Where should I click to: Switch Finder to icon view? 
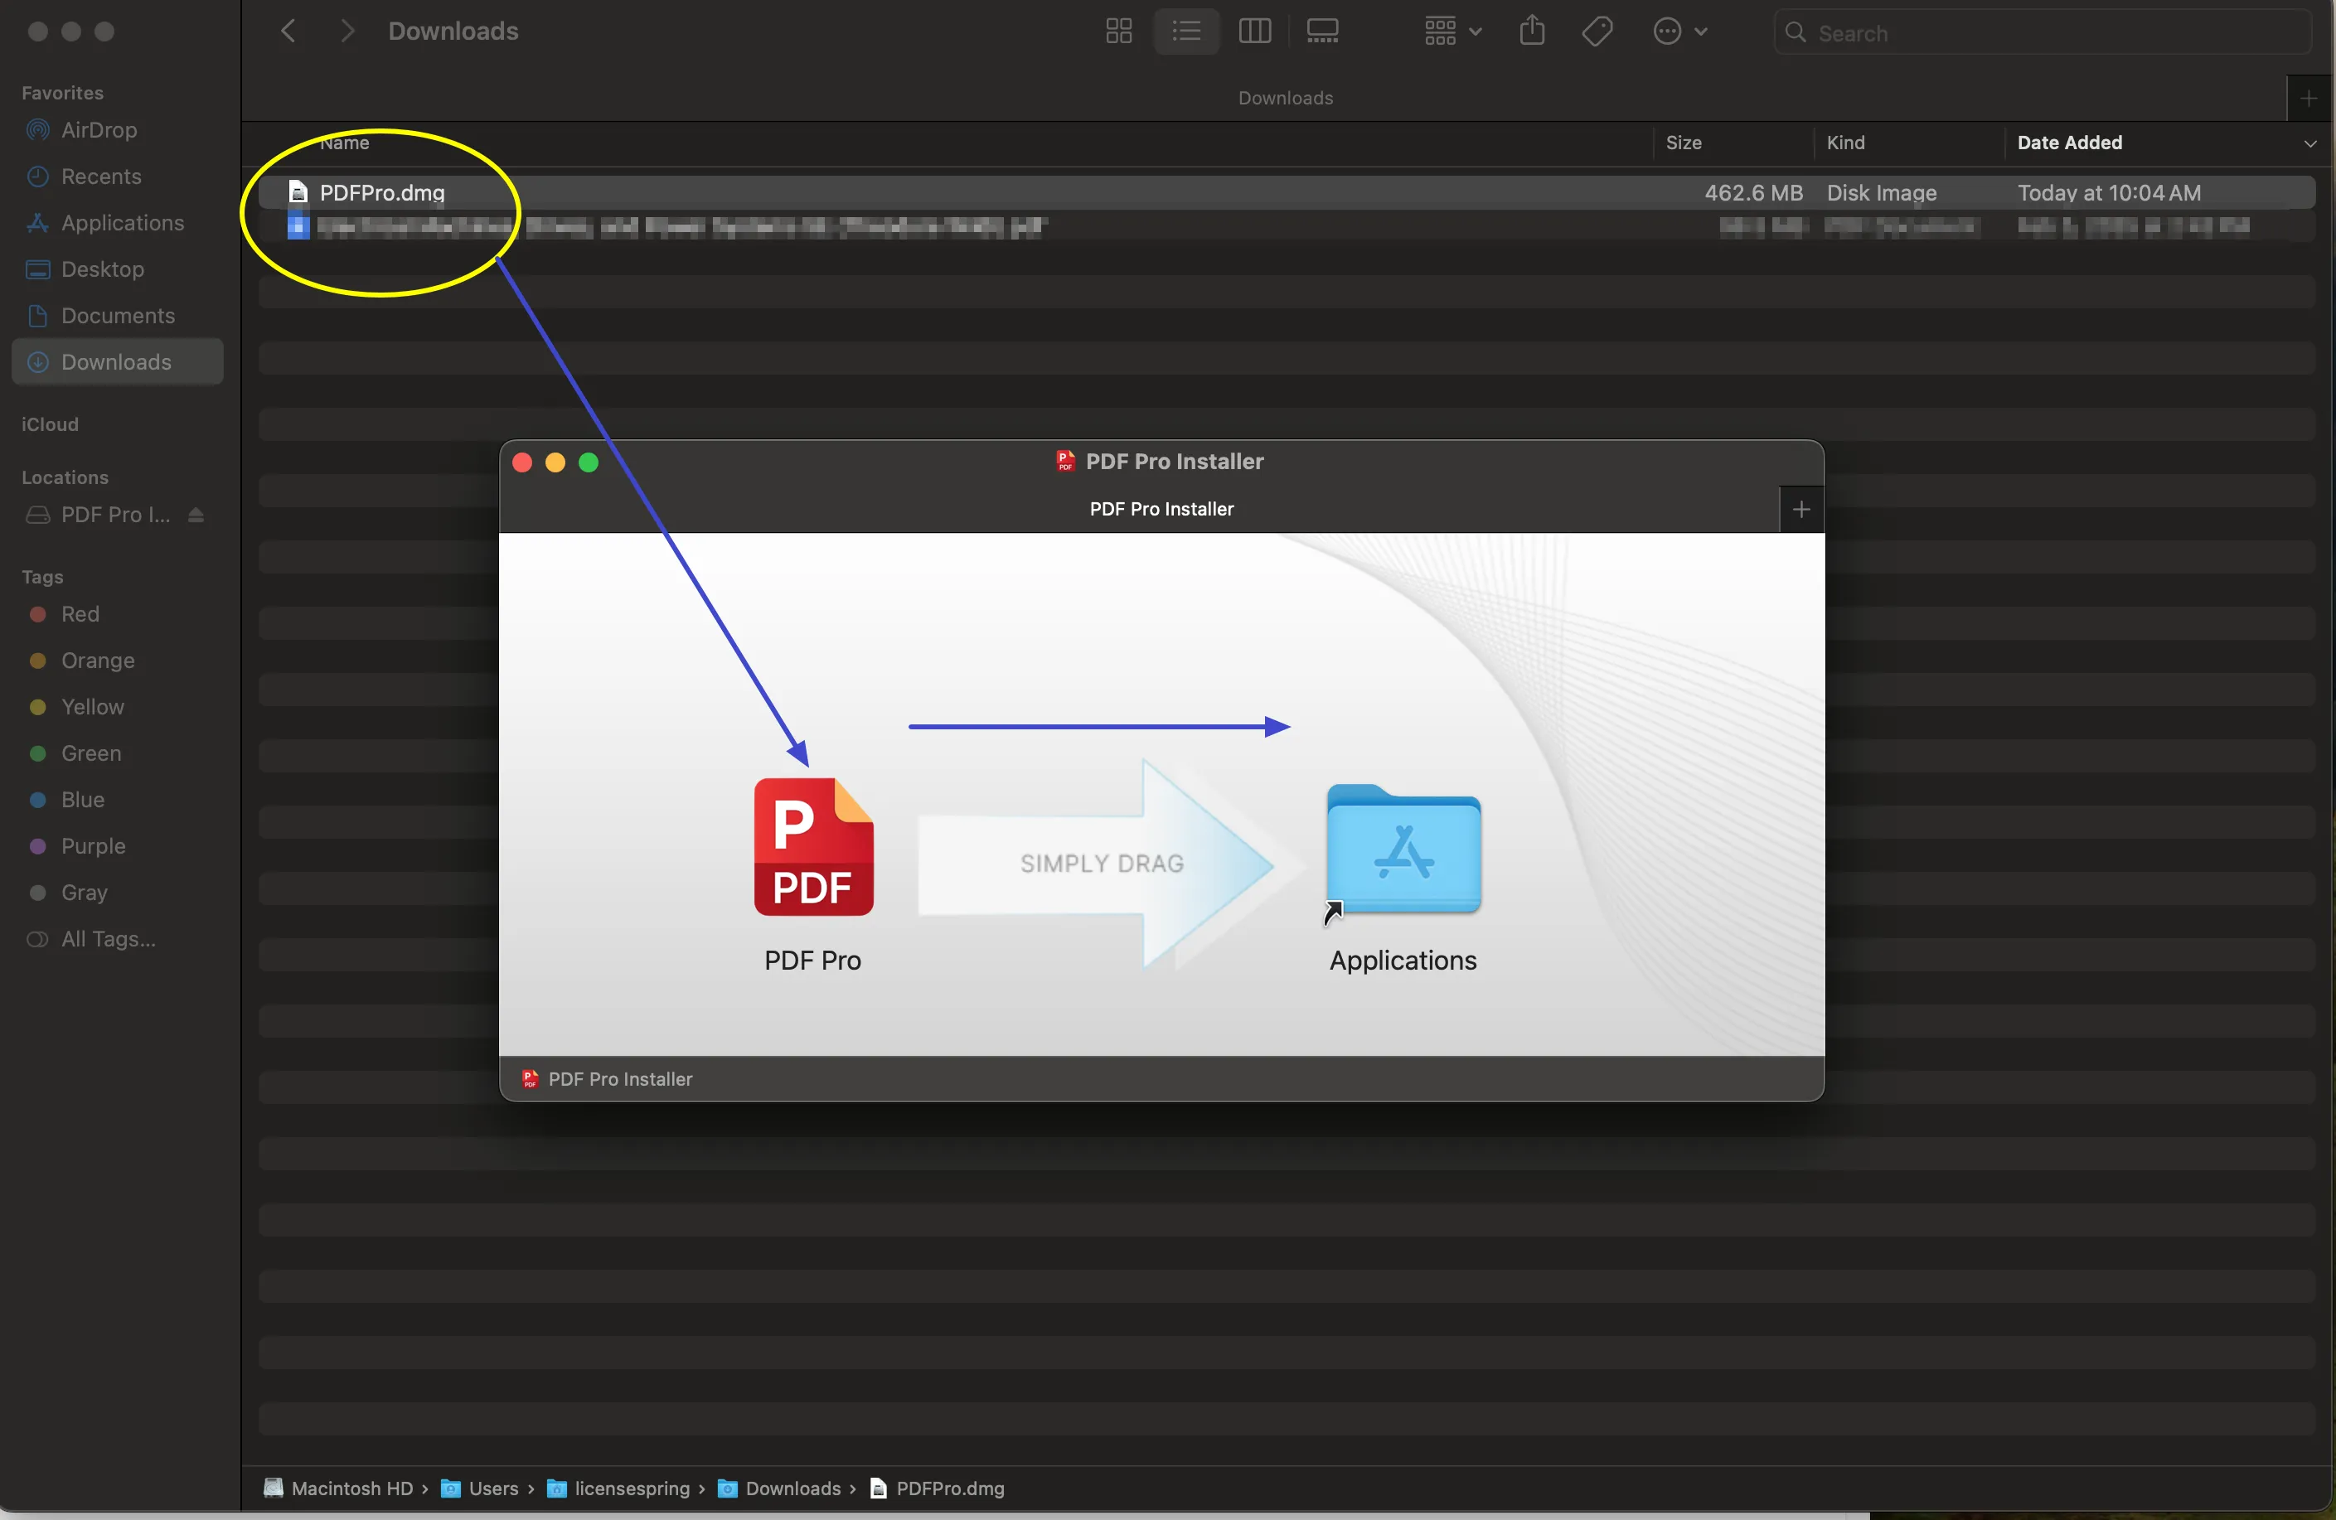(x=1119, y=31)
